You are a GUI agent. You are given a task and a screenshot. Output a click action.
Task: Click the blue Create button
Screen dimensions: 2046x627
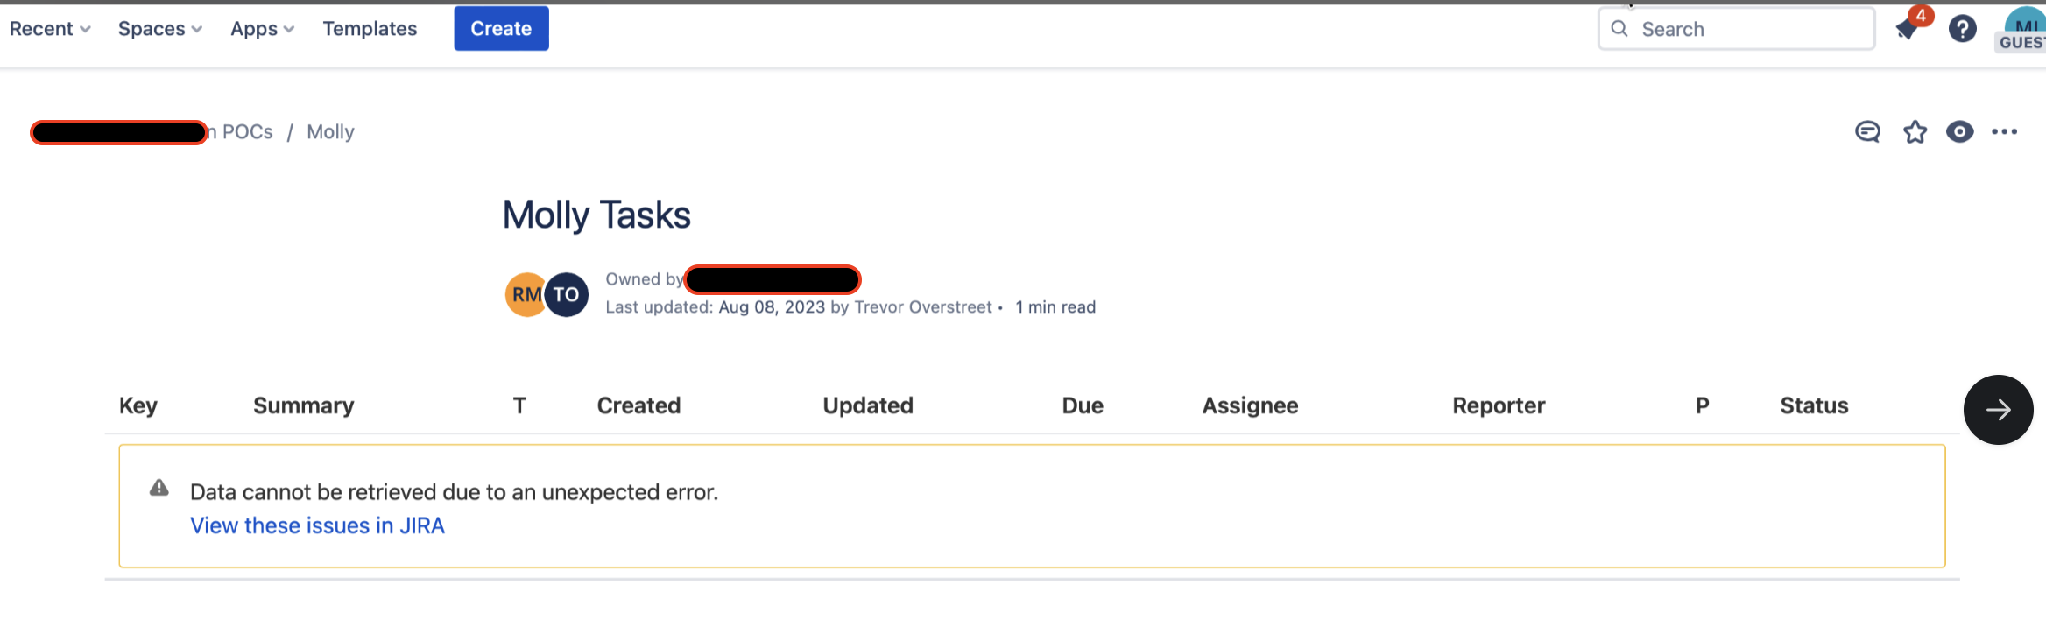click(x=501, y=29)
